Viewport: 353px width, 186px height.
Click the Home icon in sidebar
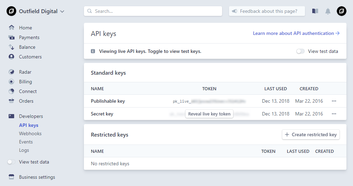[x=11, y=28]
